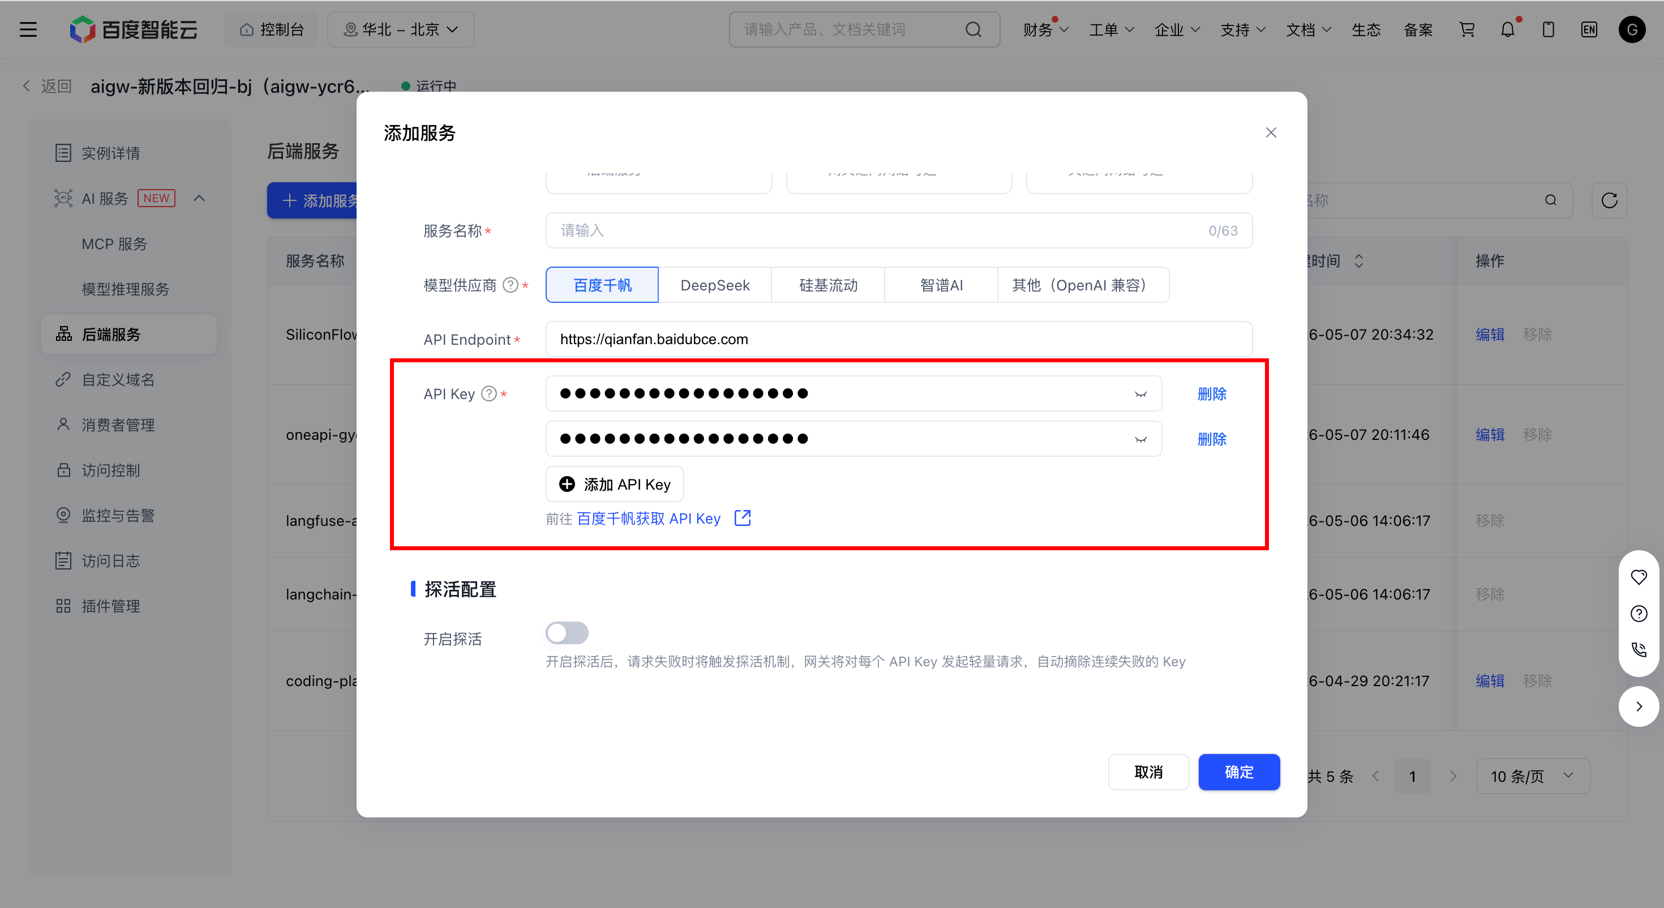Screen dimensions: 1664x908
Task: Show help tooltip for API Key
Action: pos(489,393)
